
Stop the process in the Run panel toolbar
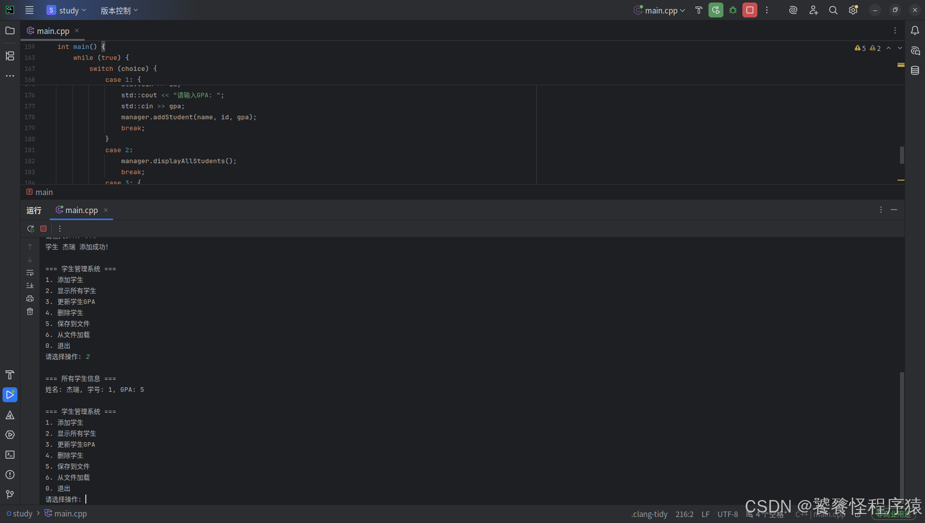click(x=43, y=229)
